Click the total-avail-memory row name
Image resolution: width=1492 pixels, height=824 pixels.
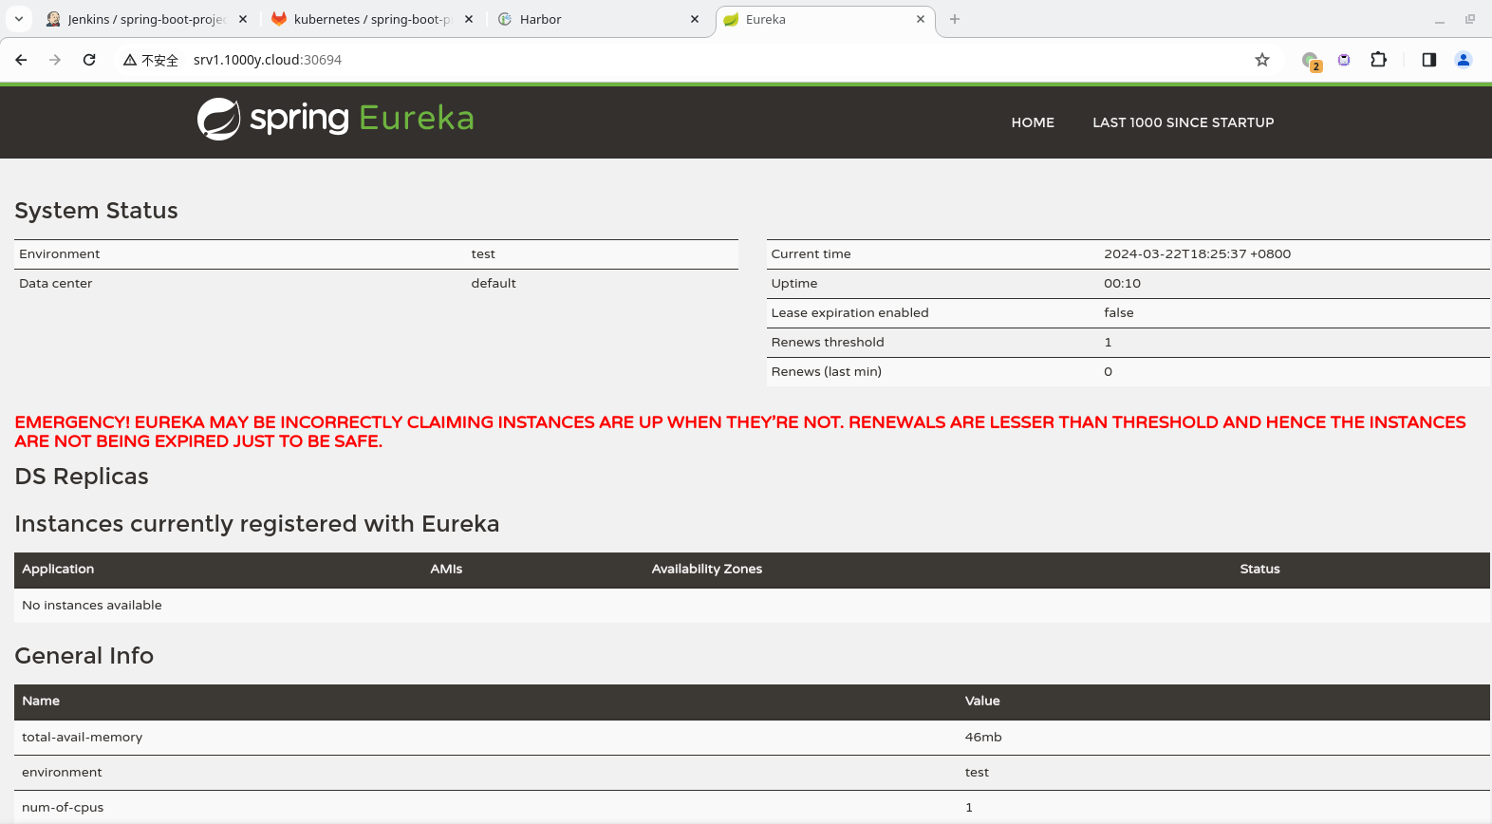coord(83,737)
